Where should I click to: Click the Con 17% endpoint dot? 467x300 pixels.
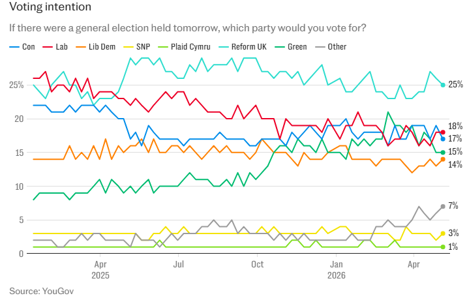[x=443, y=139]
